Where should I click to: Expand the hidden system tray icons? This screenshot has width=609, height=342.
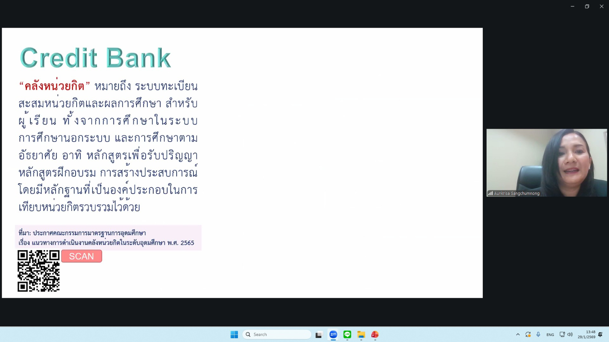tap(518, 335)
